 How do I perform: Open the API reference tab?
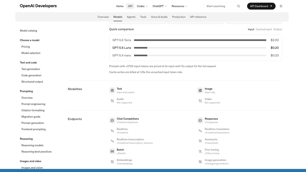click(198, 17)
